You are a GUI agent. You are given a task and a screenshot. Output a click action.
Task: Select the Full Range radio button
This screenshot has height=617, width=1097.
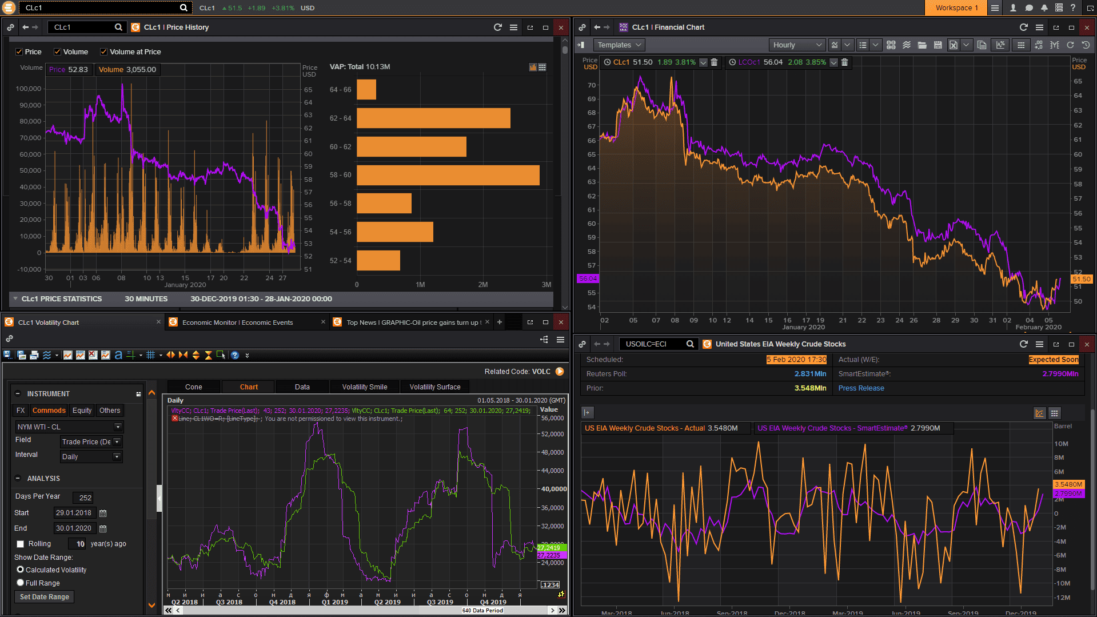[x=21, y=583]
